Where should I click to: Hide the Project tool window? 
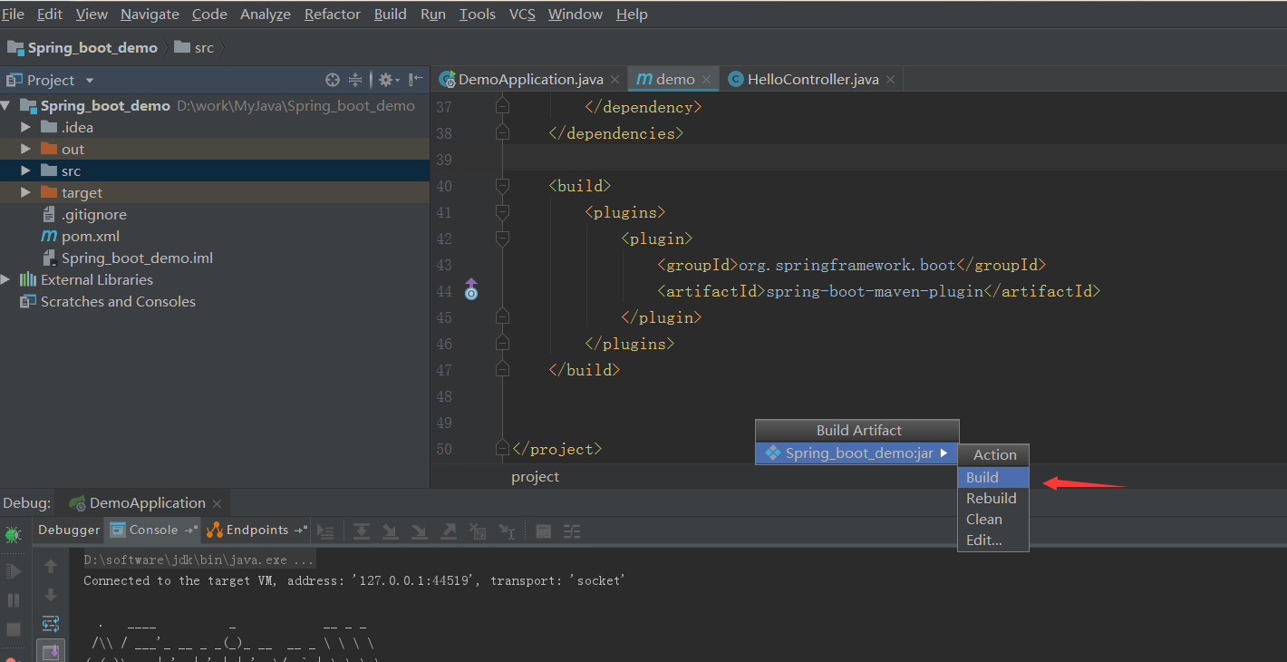point(416,80)
